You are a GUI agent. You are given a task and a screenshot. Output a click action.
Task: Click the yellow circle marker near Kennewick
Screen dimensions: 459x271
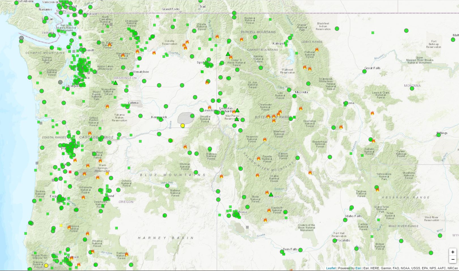tap(182, 125)
